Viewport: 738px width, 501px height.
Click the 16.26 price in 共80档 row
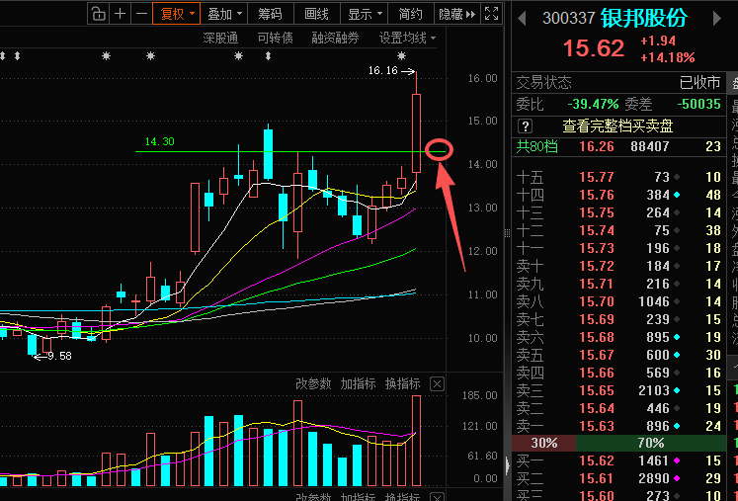coord(597,146)
